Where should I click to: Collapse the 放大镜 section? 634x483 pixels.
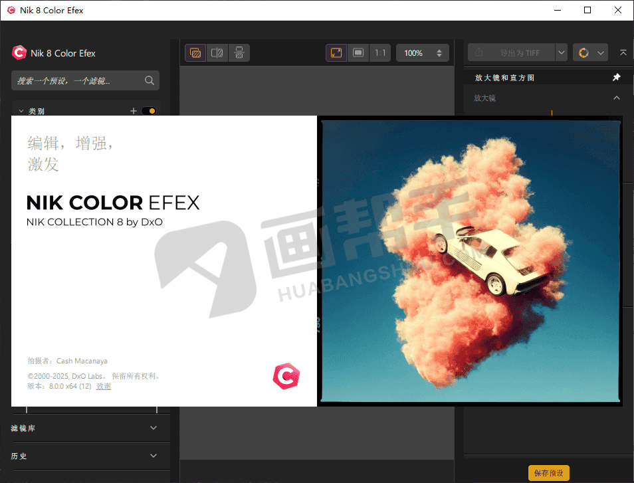click(x=617, y=98)
